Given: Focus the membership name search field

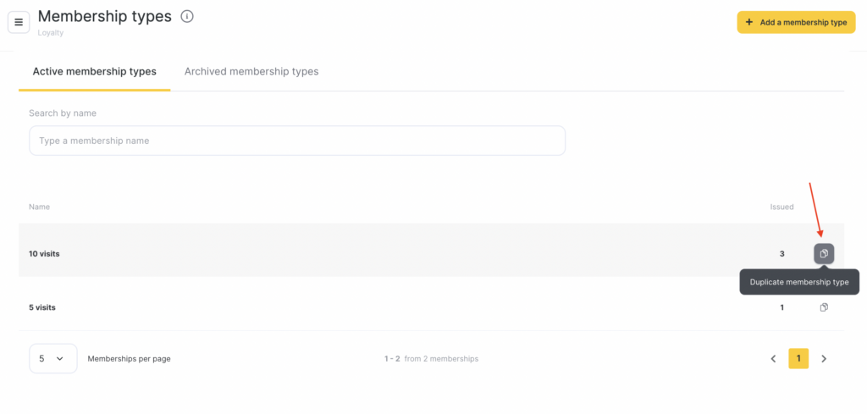Looking at the screenshot, I should click(296, 141).
